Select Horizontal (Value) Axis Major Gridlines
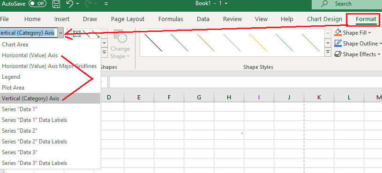The height and width of the screenshot is (173, 382). click(x=50, y=66)
